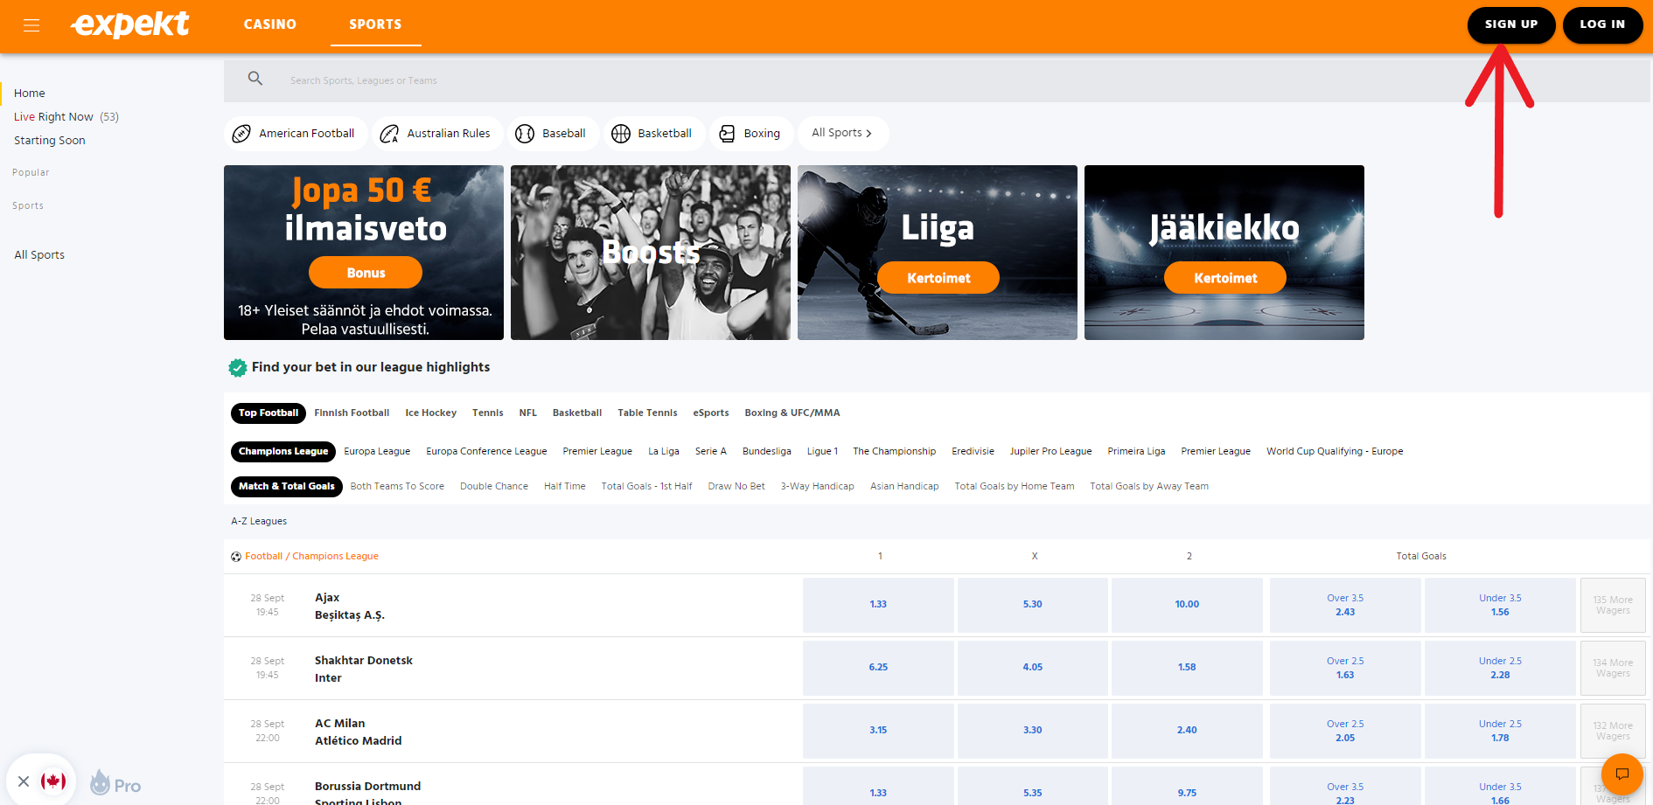Select the Ligue 1 filter
This screenshot has width=1653, height=805.
[x=822, y=452]
